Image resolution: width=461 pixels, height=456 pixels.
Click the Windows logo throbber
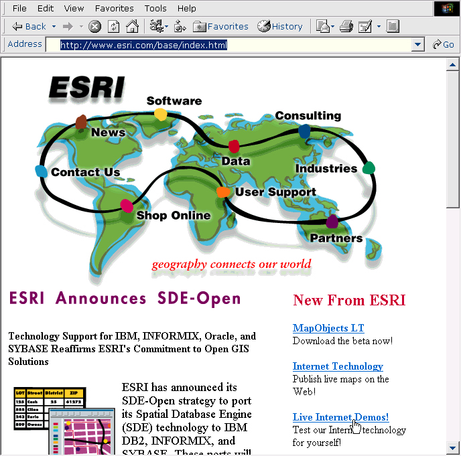click(x=447, y=8)
